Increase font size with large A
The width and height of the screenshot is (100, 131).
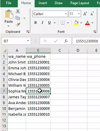click(x=85, y=14)
